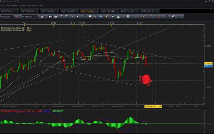This screenshot has width=214, height=134.
Task: Click the grey fork lines tool icon
Action: pyautogui.click(x=136, y=16)
